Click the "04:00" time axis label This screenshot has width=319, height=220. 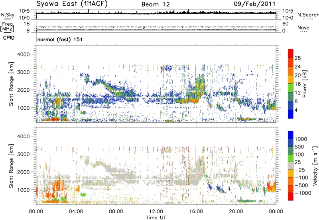coord(76,212)
